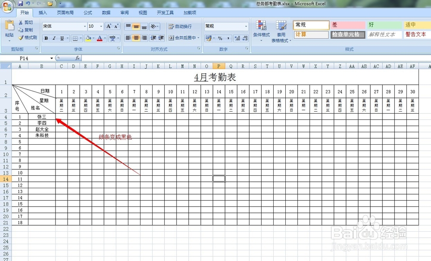Toggle Underline formatting
Image resolution: width=431 pixels, height=261 pixels.
pos(62,38)
